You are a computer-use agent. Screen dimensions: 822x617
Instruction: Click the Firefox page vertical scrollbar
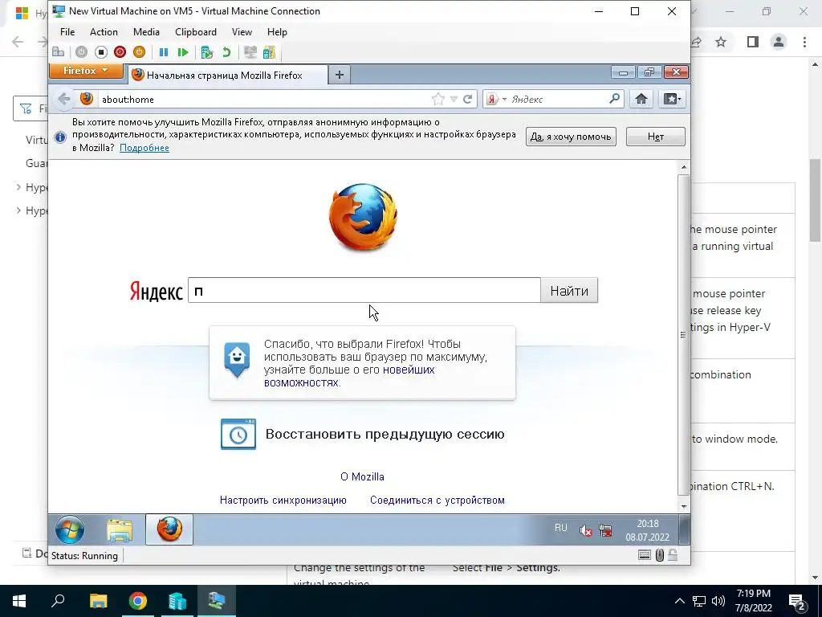pyautogui.click(x=683, y=335)
